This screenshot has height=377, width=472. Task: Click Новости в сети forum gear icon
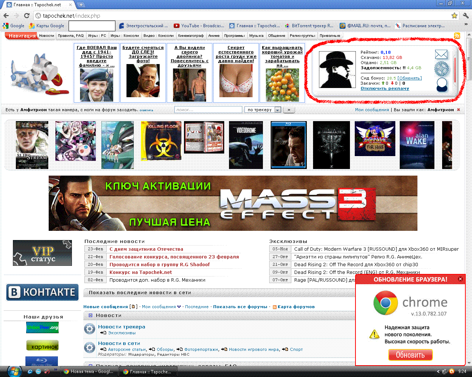point(90,347)
